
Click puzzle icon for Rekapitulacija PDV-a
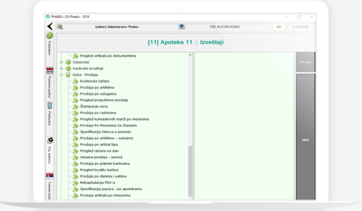76,183
